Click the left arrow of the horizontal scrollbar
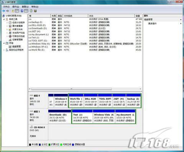The width and height of the screenshot is (184, 152). 30,89
